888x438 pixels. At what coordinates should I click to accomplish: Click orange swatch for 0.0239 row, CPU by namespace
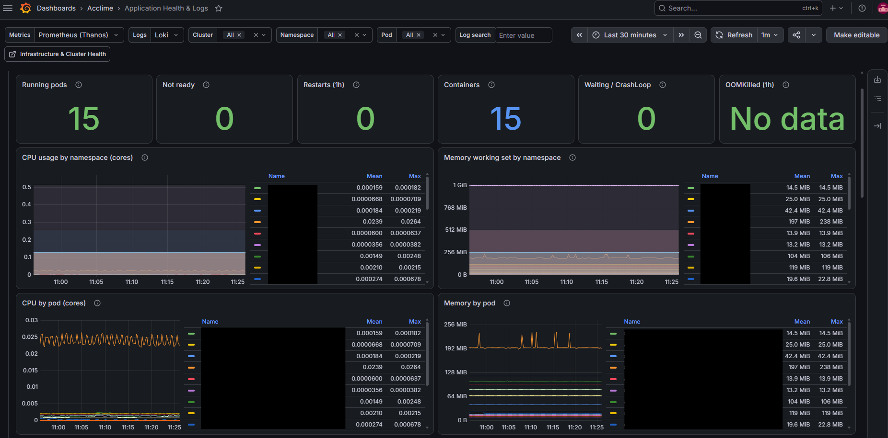click(x=257, y=222)
